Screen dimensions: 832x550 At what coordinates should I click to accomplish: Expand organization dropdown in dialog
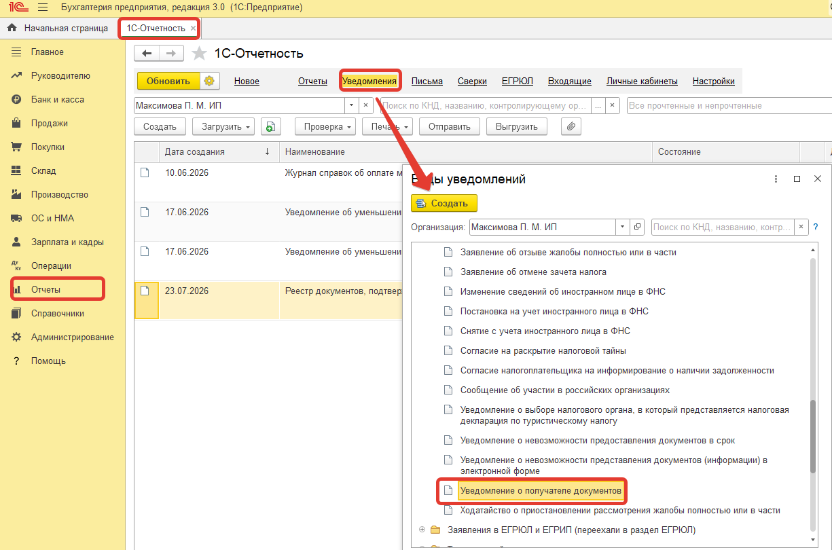pyautogui.click(x=623, y=227)
